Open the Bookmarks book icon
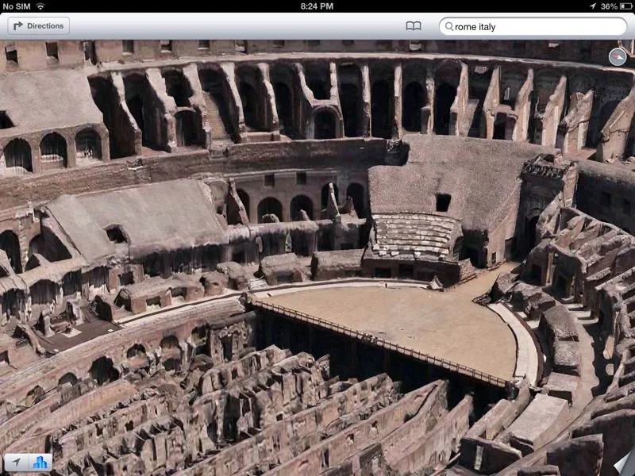The width and height of the screenshot is (635, 476). pos(413,26)
